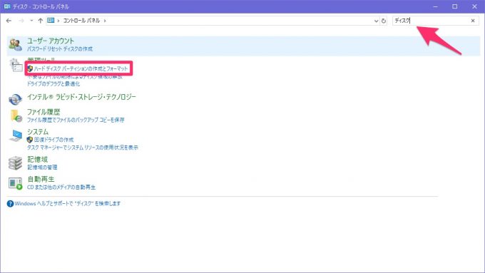This screenshot has width=485, height=273.
Task: Go up one level with up arrow
Action: click(x=40, y=21)
